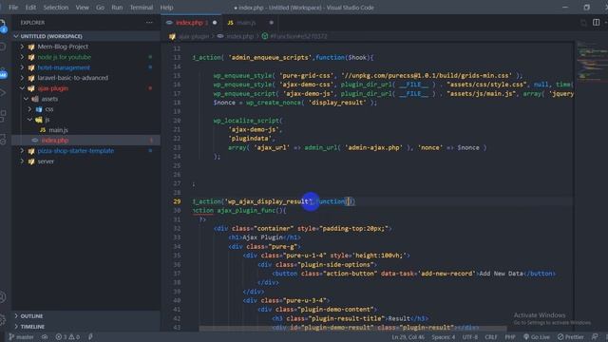Image resolution: width=608 pixels, height=342 pixels.
Task: Click the feedback icon in status bar
Action: (x=595, y=337)
